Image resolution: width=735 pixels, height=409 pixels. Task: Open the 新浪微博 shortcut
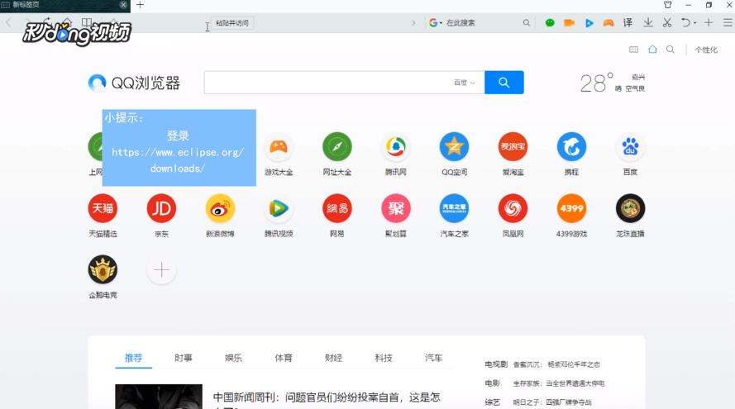tap(220, 208)
